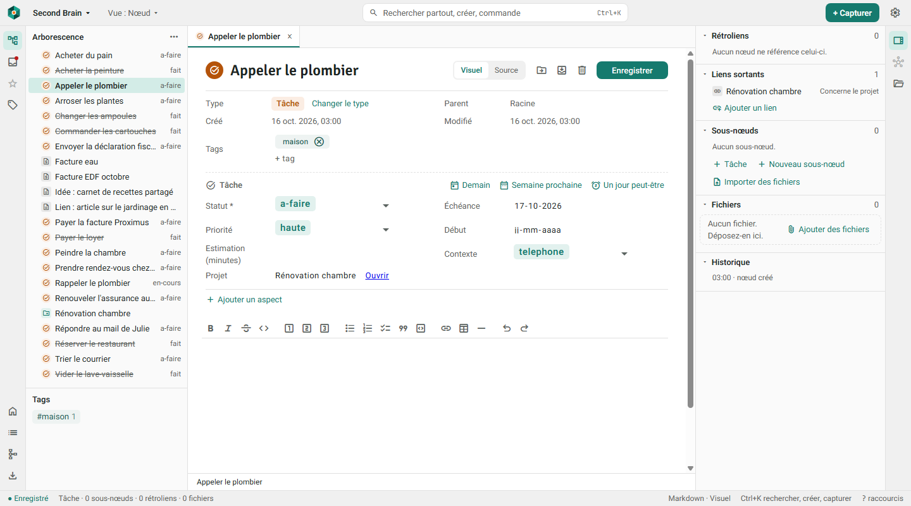Open the graph view icon in right sidebar
Viewport: 911px width, 506px height.
click(x=898, y=62)
